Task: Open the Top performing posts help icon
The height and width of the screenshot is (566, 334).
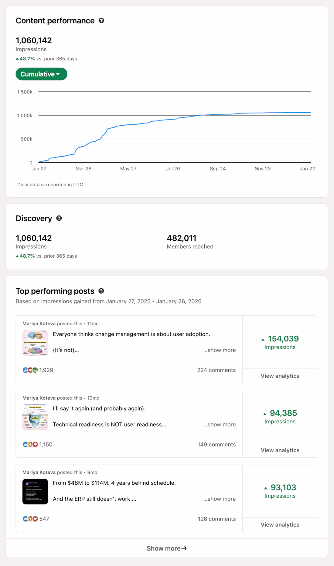Action: 101,291
